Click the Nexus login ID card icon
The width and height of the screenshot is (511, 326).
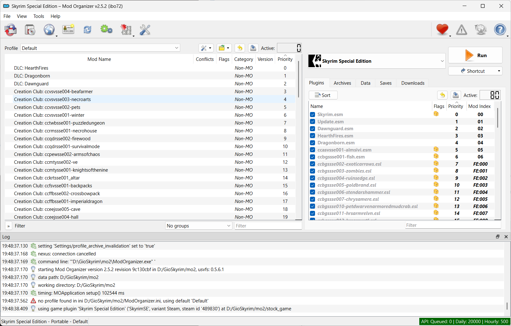tap(68, 29)
